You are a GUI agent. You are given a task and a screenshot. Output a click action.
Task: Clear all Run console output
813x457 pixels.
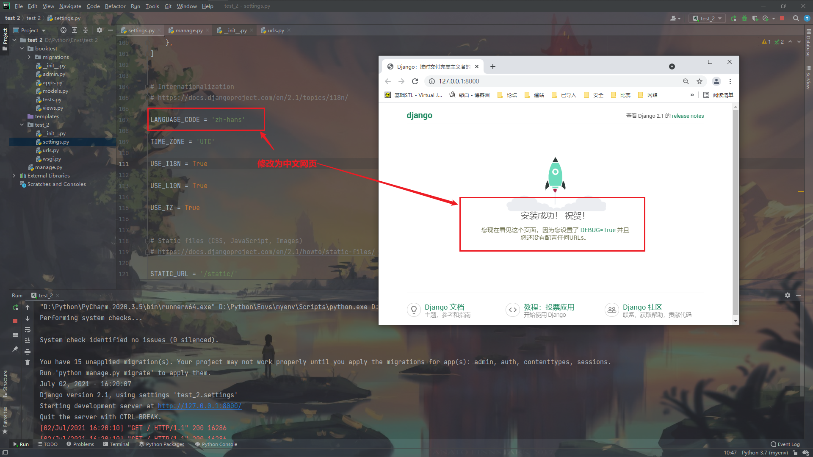point(28,363)
